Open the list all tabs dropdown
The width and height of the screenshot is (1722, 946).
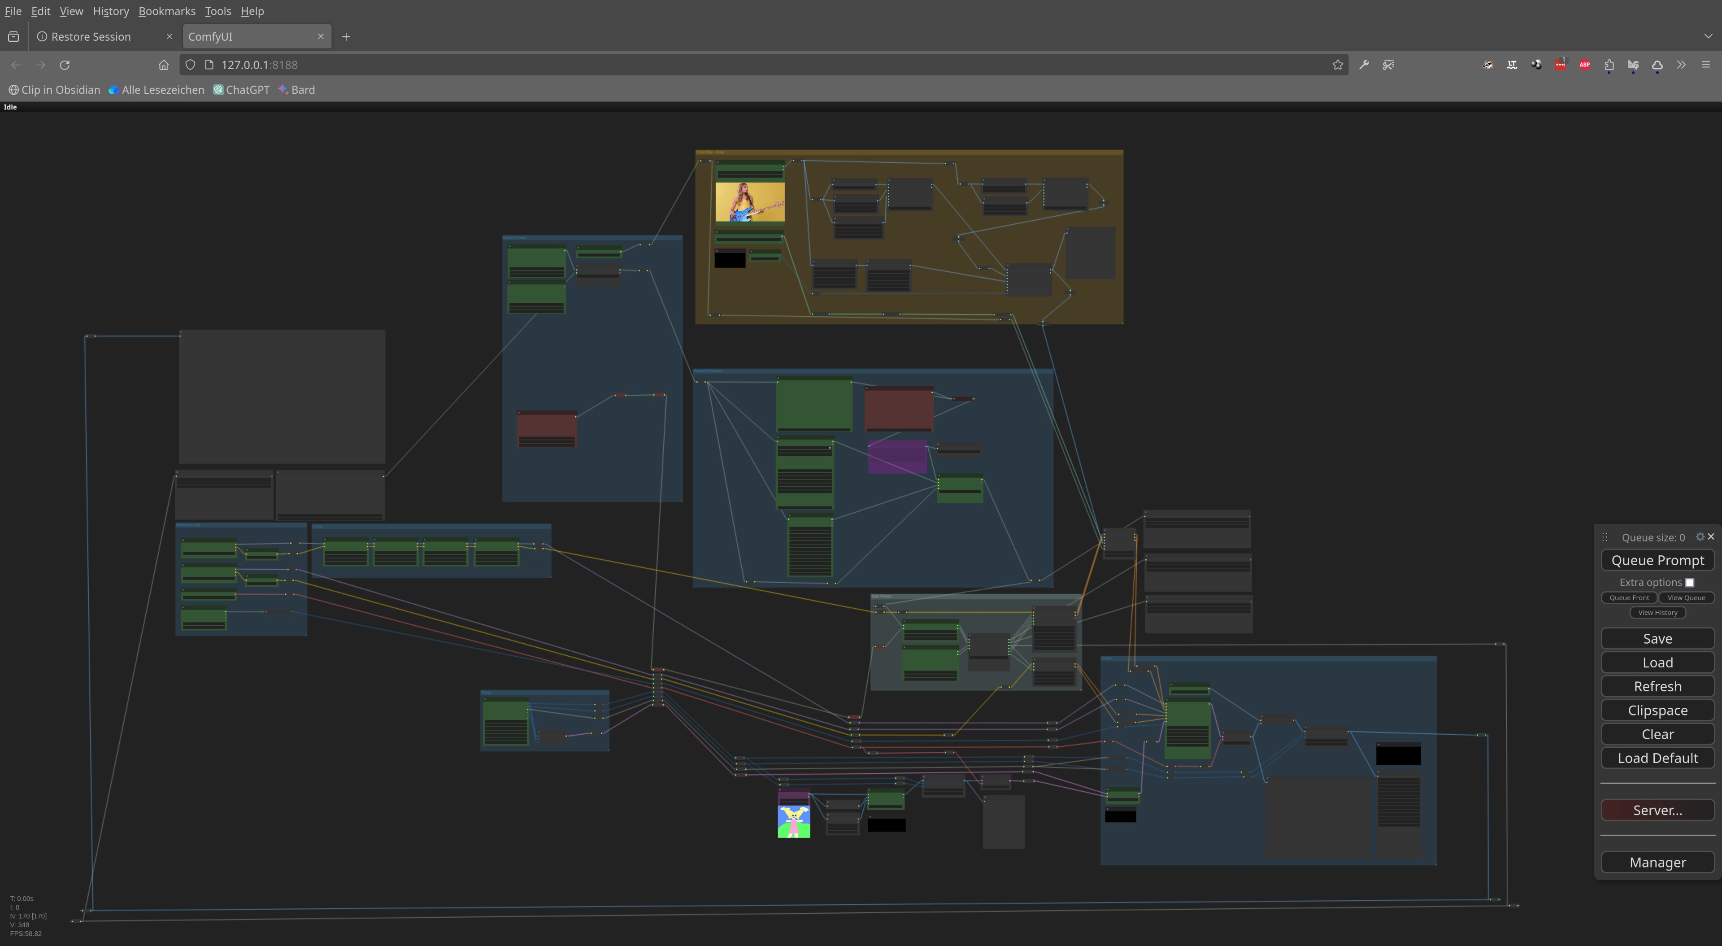coord(1708,37)
